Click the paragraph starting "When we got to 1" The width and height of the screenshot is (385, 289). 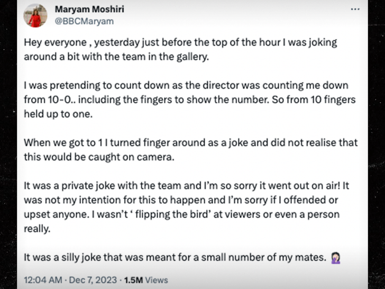point(190,150)
